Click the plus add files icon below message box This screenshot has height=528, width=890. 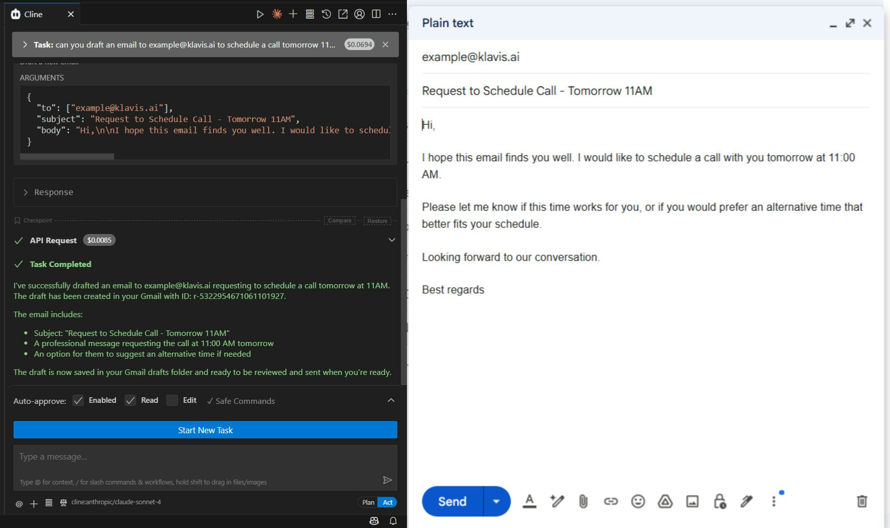tap(34, 504)
